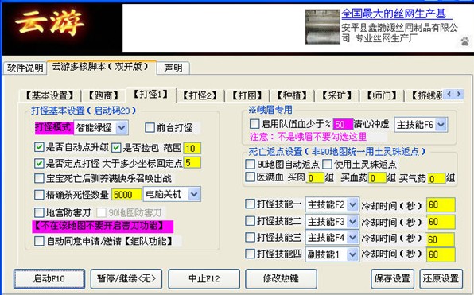Switch to the 云游多核脚本(双开版) tab
Screen dimensions: 474x295
pyautogui.click(x=101, y=67)
